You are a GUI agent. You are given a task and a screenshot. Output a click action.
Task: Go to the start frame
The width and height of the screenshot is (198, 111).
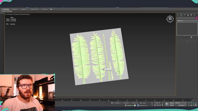152,103
